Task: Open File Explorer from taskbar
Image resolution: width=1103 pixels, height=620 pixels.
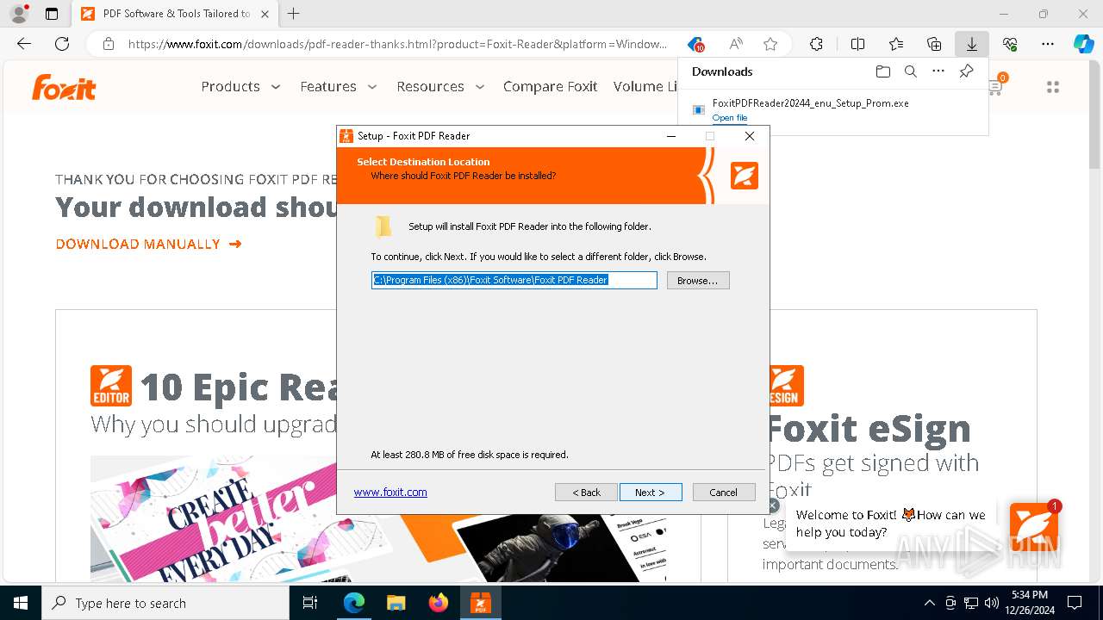Action: pos(396,603)
